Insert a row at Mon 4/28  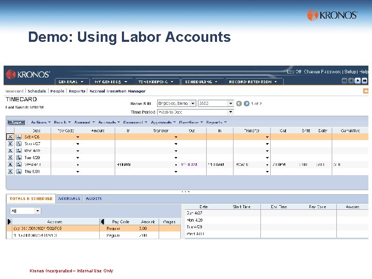coord(19,151)
